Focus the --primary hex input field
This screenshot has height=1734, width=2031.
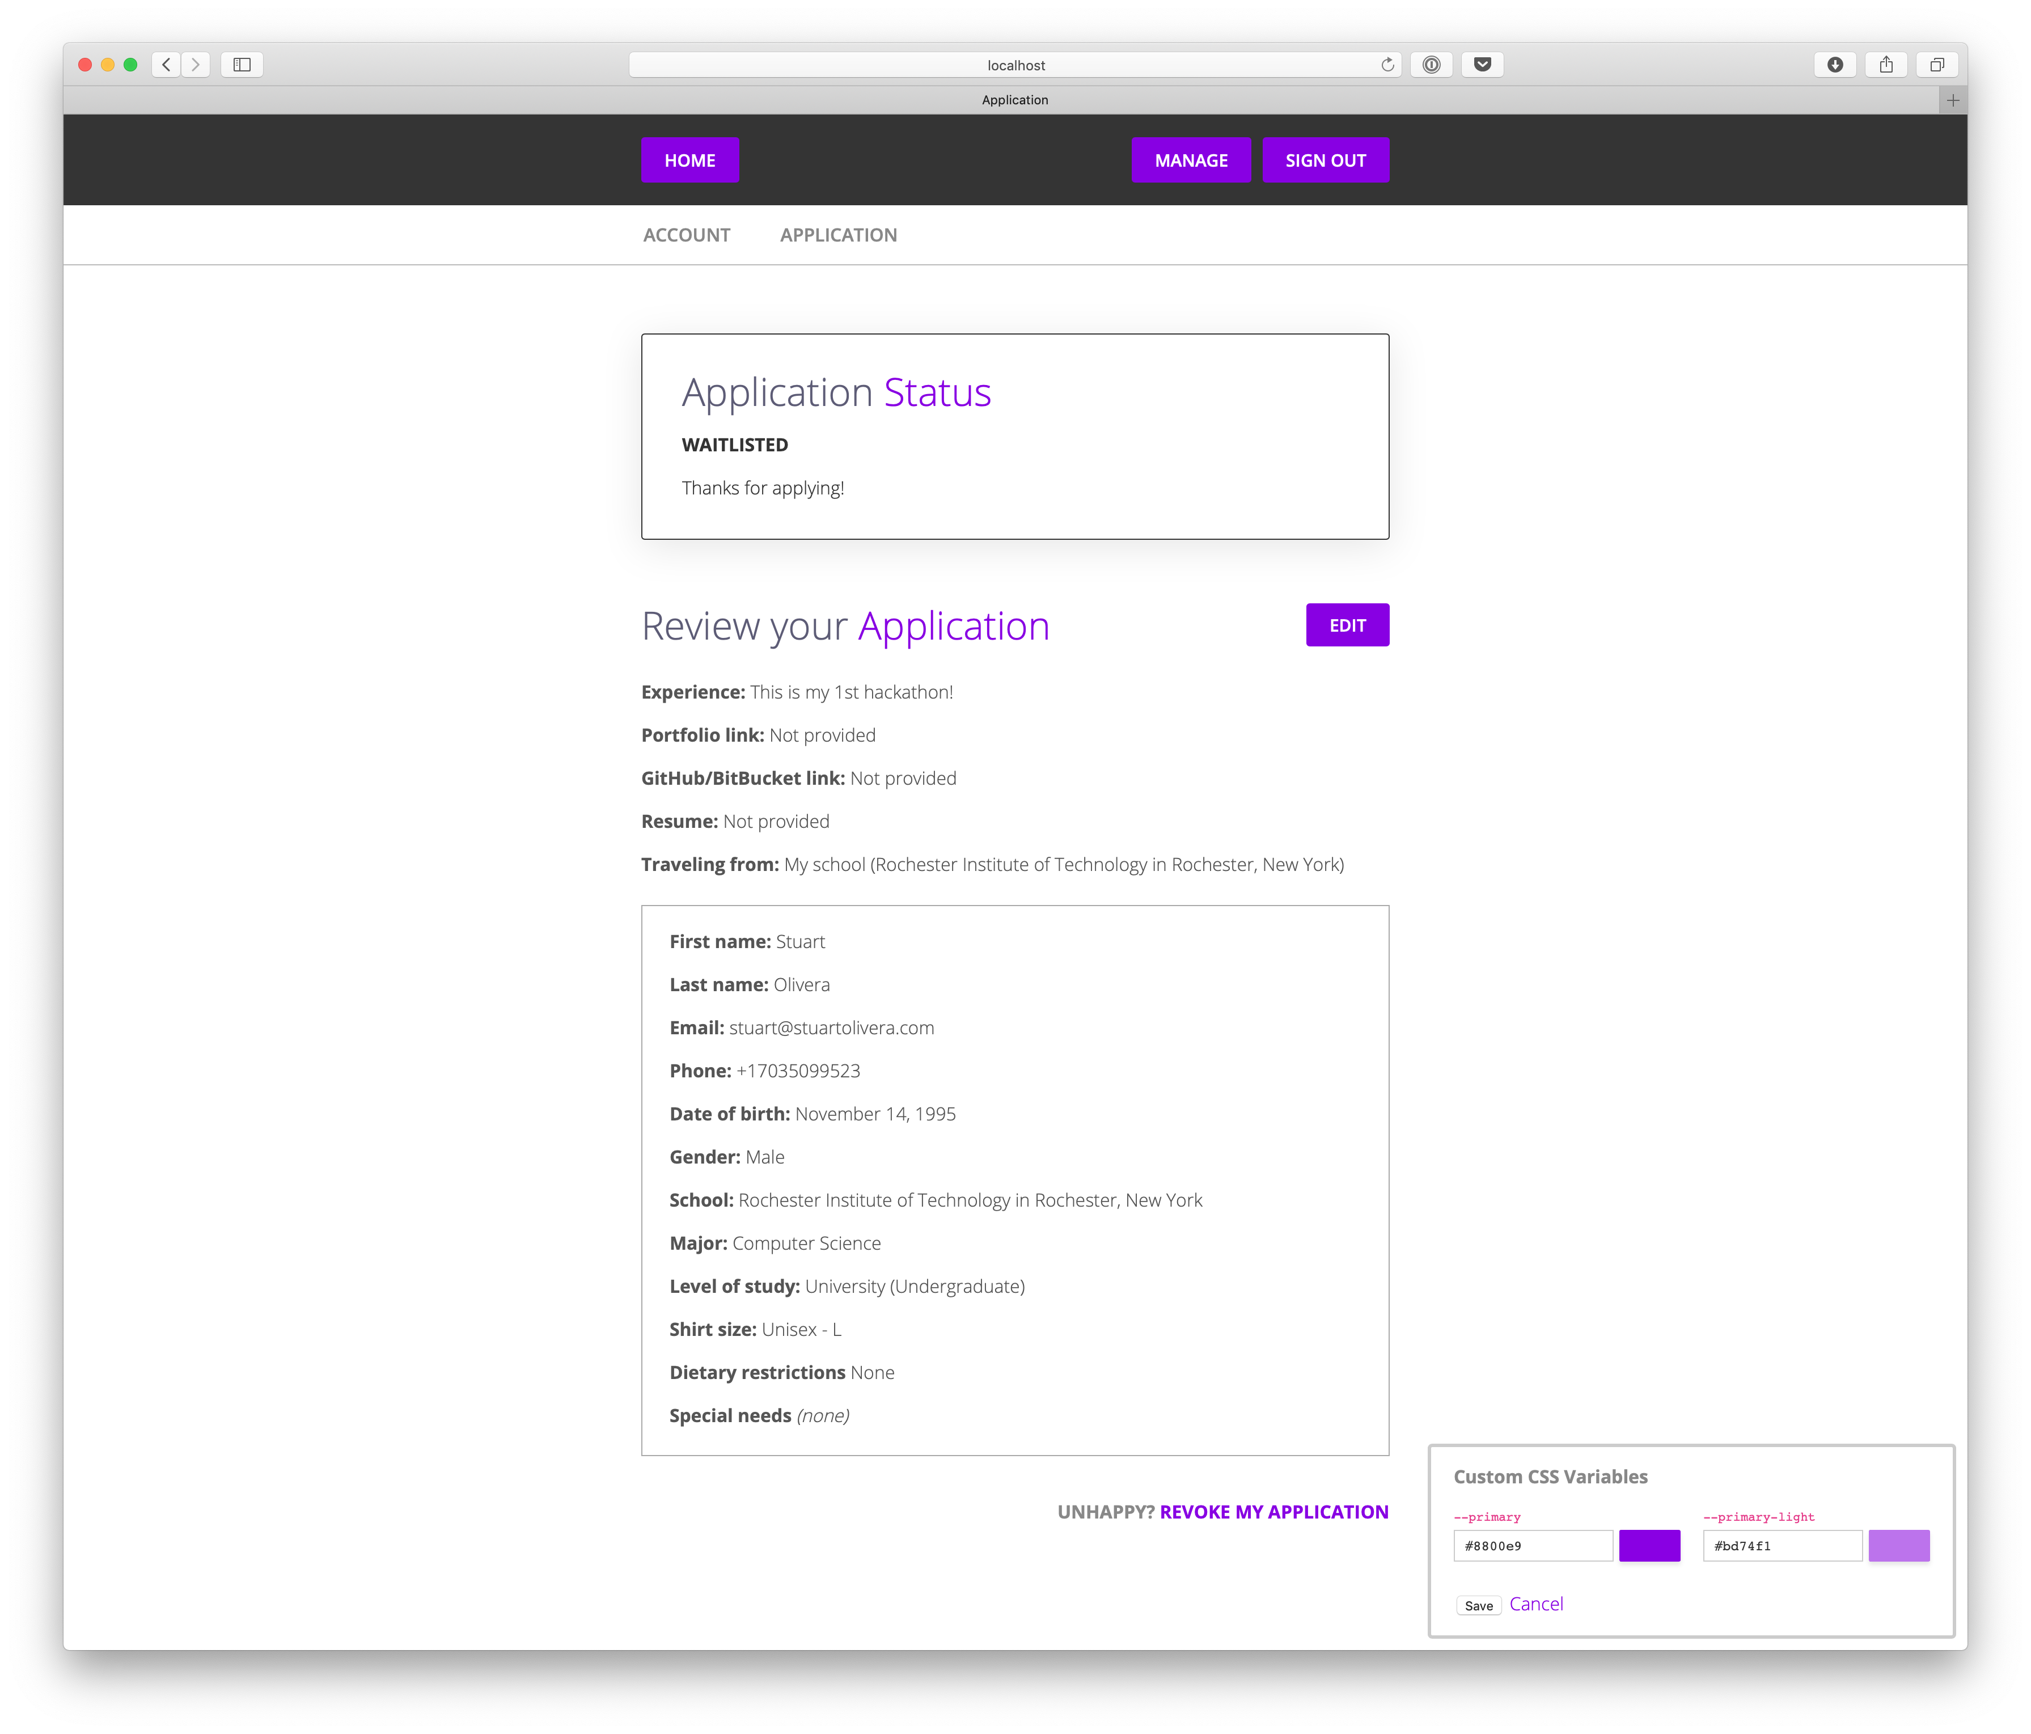[1532, 1546]
